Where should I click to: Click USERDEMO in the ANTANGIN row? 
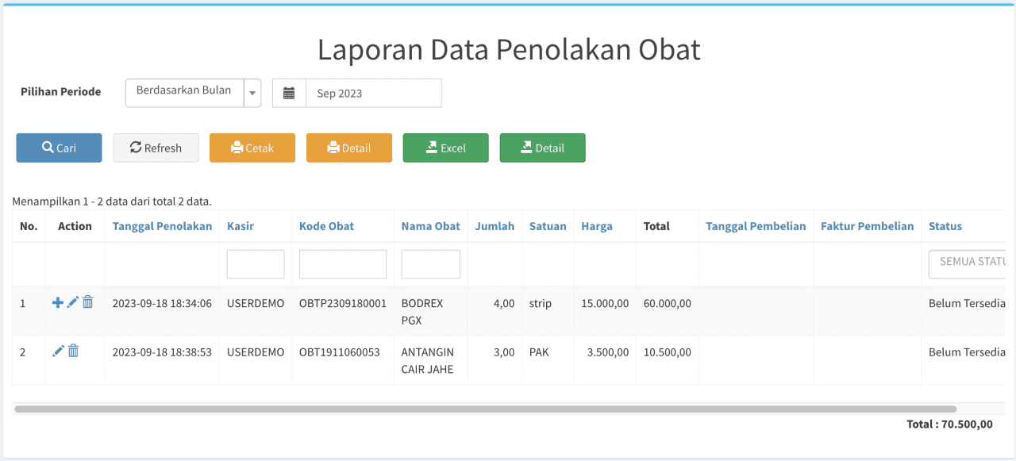click(256, 352)
